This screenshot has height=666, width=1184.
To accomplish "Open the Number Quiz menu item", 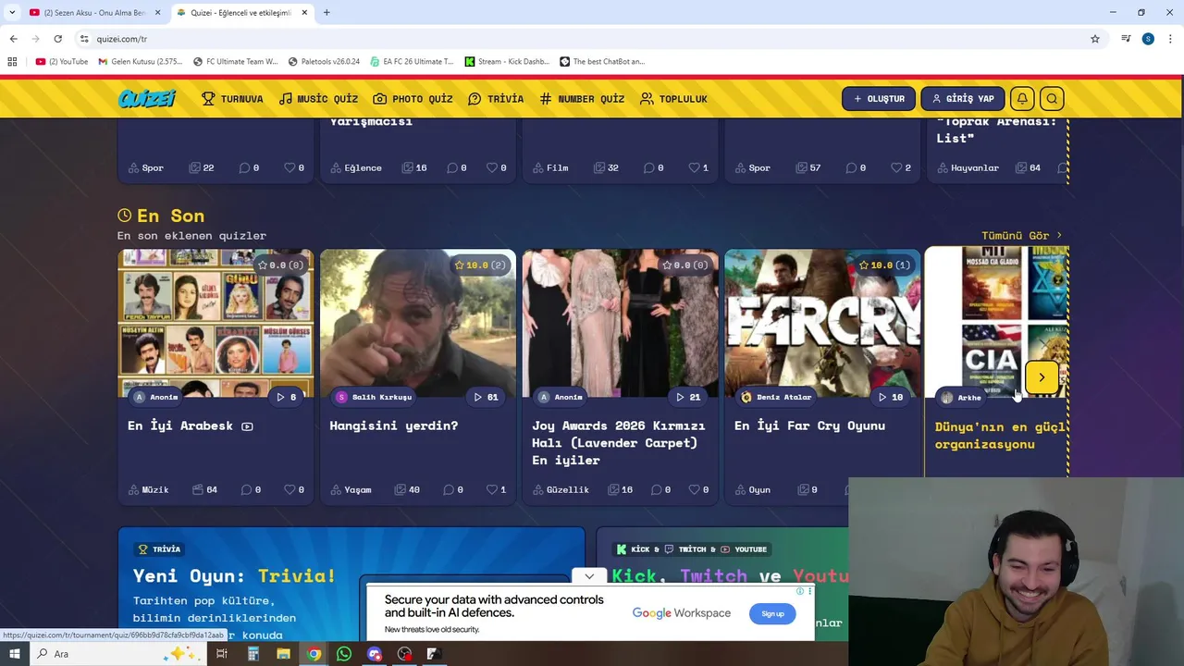I will coord(582,99).
